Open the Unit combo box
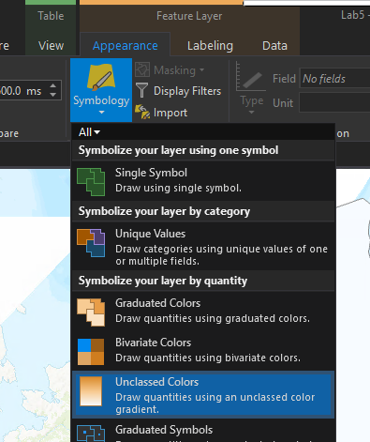Viewport: 370px width, 442px height. tap(334, 102)
